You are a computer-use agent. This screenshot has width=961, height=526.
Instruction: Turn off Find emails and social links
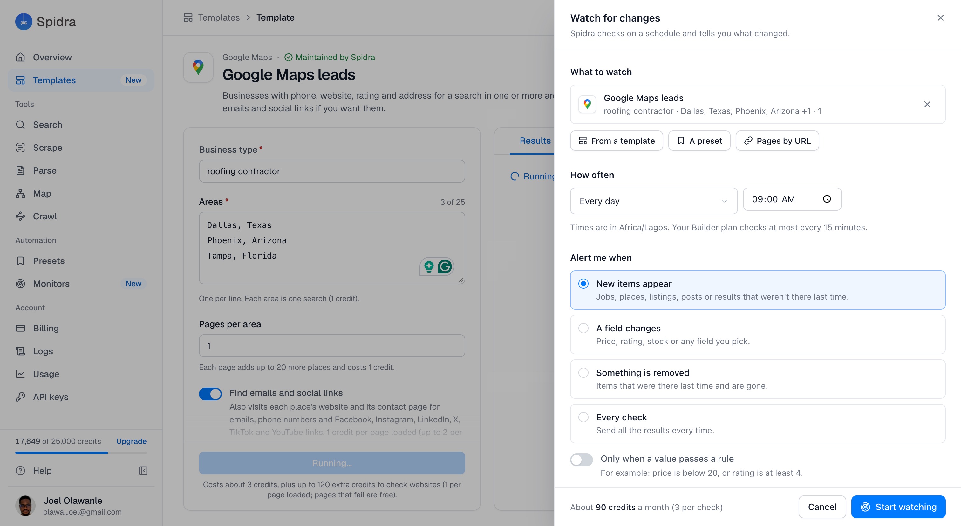(210, 394)
